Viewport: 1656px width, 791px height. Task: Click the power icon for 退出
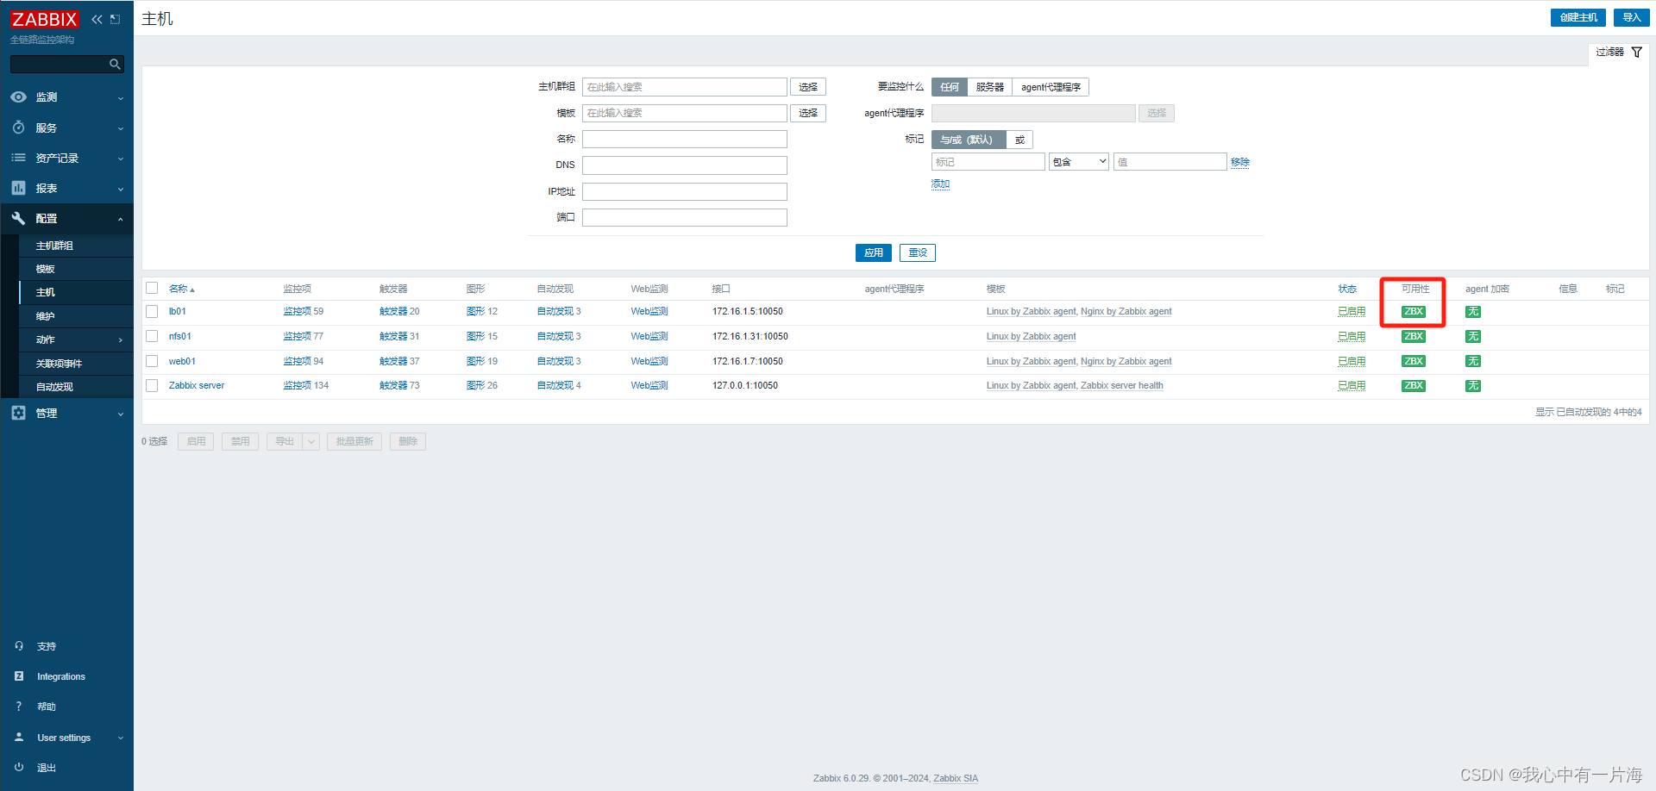pyautogui.click(x=19, y=767)
